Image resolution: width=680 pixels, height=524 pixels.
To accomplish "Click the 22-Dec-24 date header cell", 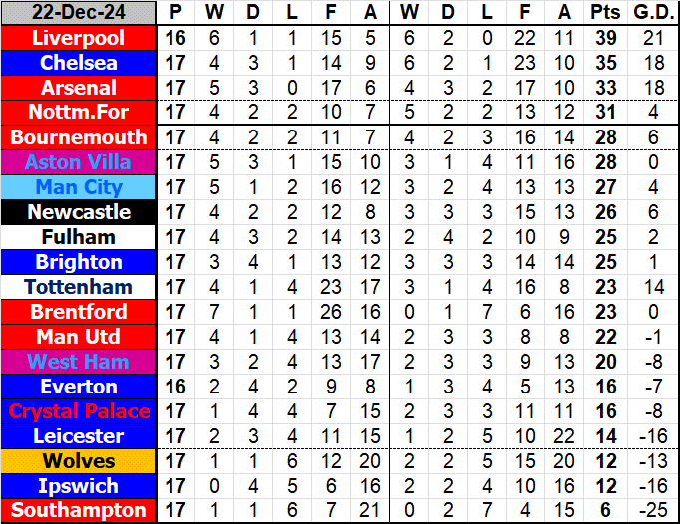I will pos(79,13).
